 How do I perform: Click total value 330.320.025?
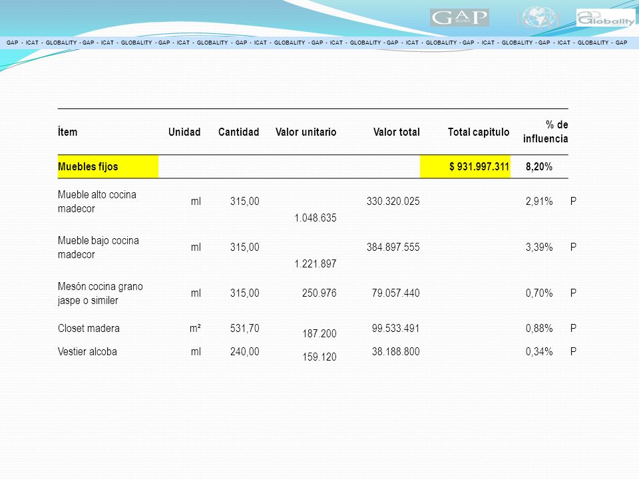coord(393,201)
